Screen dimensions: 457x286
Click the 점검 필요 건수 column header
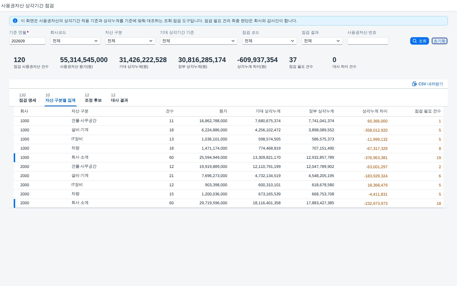pos(428,111)
